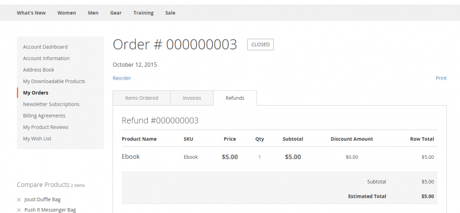Click the October 12, 2015 order date
460x213 pixels.
(x=135, y=64)
